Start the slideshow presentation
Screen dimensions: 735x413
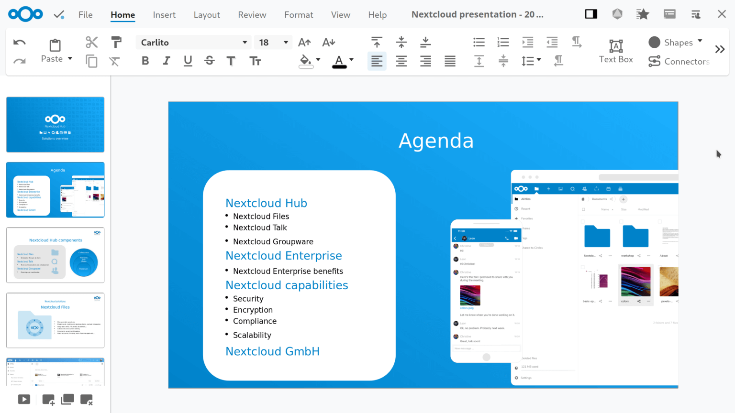(23, 399)
